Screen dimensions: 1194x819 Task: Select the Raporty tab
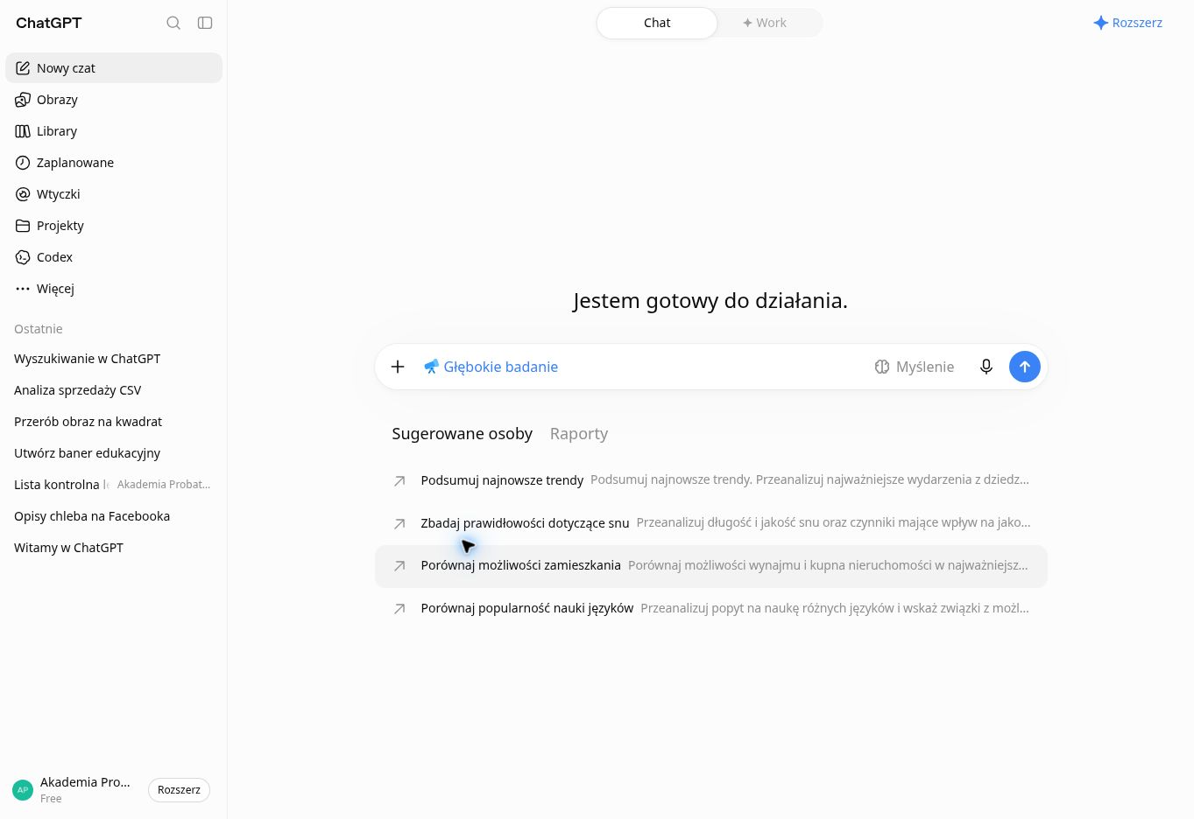click(x=579, y=433)
